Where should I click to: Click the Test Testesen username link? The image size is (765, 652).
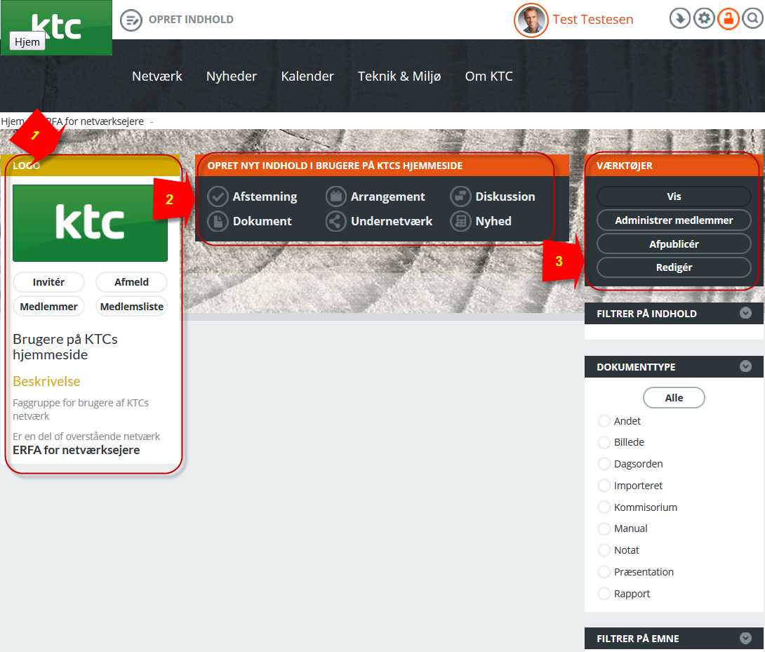(593, 20)
